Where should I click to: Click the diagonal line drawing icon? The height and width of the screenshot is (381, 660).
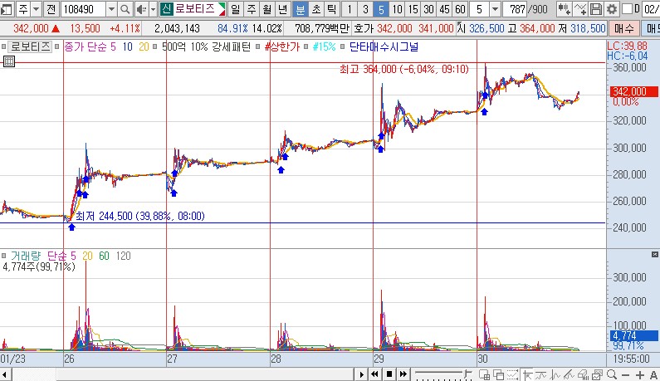(x=569, y=374)
